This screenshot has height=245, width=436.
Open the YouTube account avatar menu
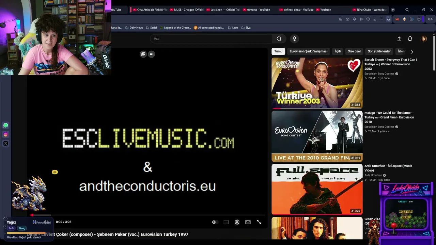[424, 39]
